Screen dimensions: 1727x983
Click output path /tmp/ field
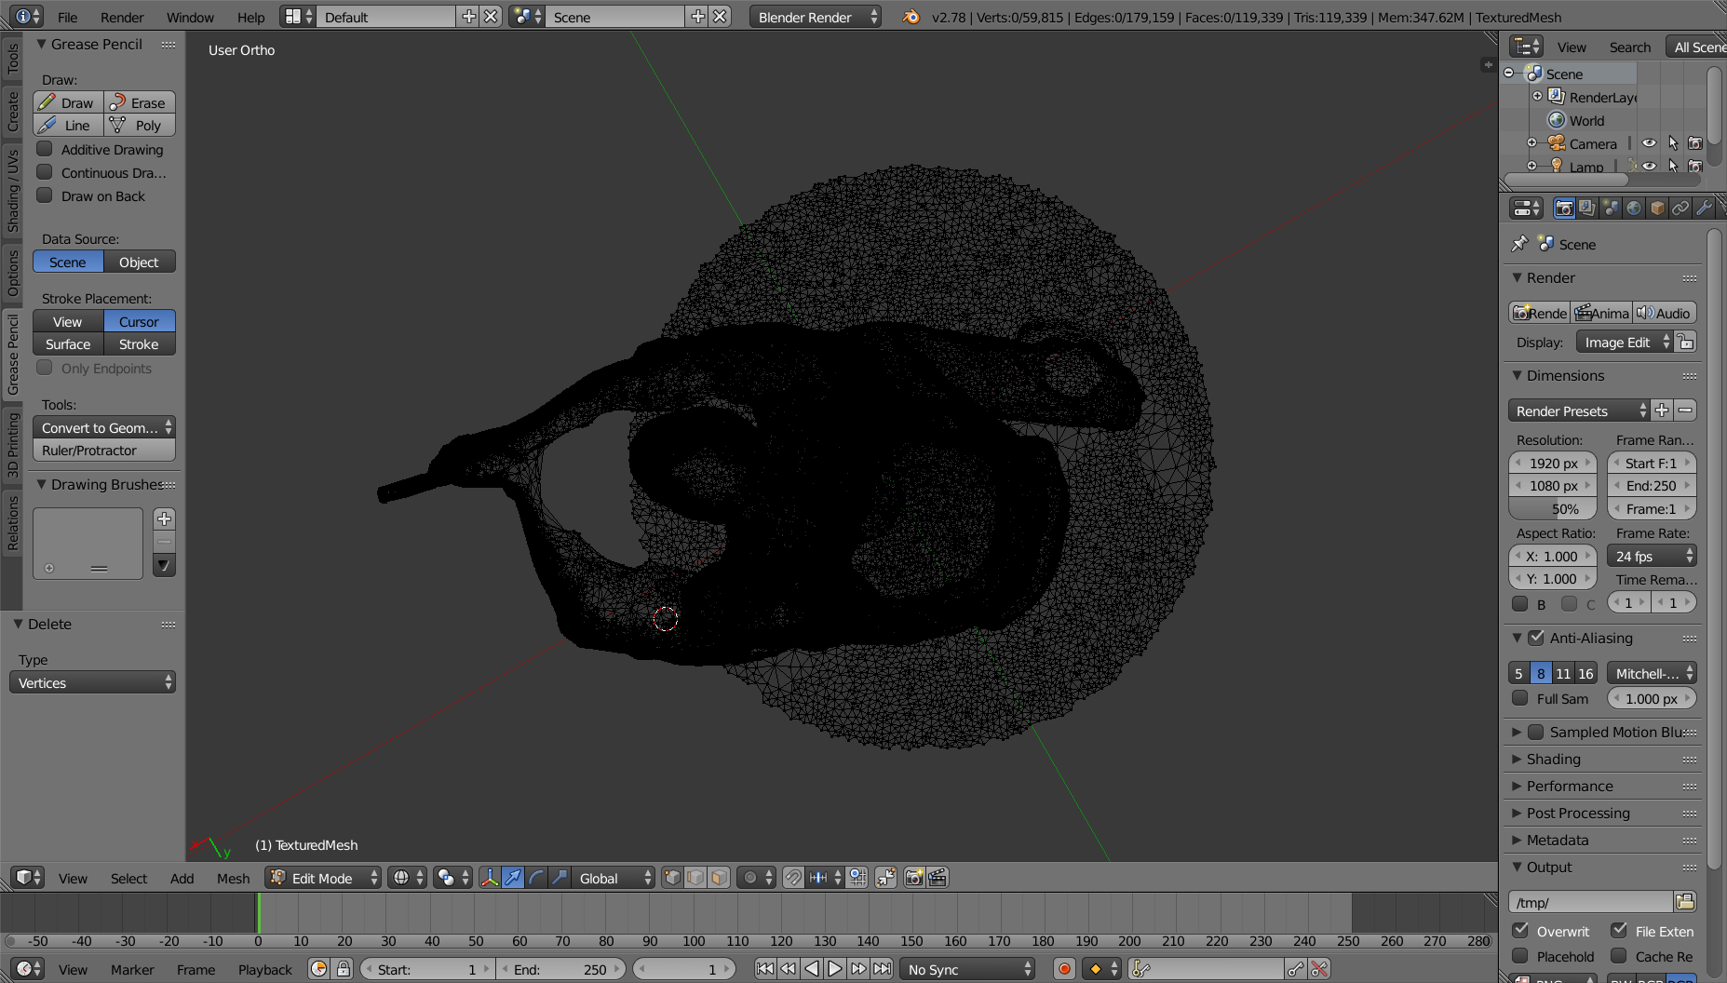click(1590, 902)
